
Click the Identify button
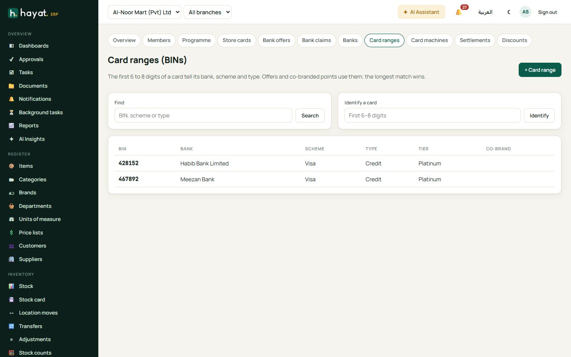pos(539,115)
